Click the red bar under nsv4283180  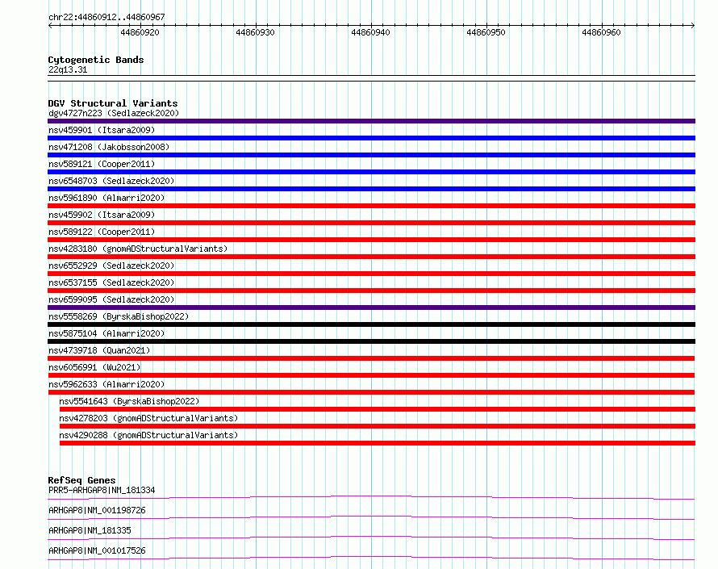click(x=371, y=257)
